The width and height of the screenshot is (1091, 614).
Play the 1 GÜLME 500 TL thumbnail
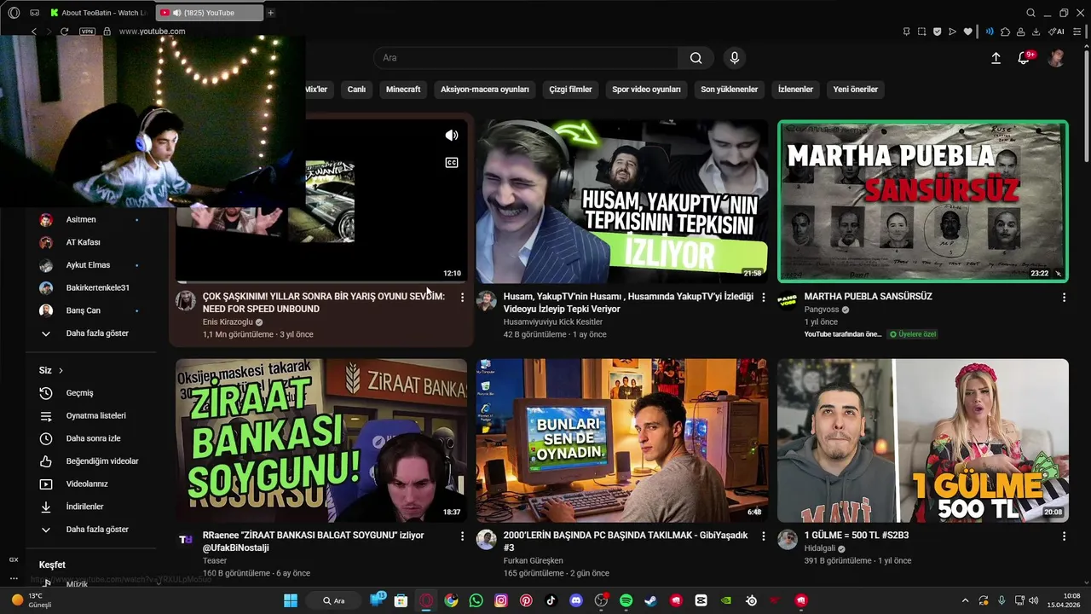click(923, 440)
